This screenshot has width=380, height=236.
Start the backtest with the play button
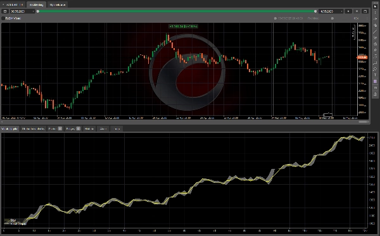pyautogui.click(x=348, y=11)
